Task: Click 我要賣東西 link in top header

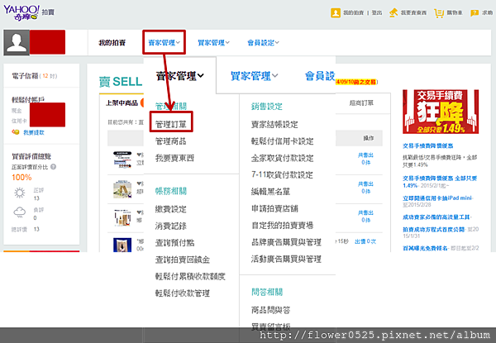Action: coord(413,12)
